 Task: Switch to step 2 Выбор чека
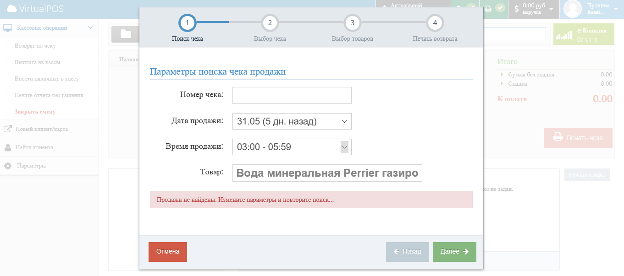click(270, 22)
